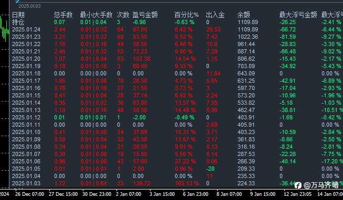Click the 6 Jan 23:00 time axis label
Image resolution: width=343 pixels, height=200 pixels.
(196, 194)
